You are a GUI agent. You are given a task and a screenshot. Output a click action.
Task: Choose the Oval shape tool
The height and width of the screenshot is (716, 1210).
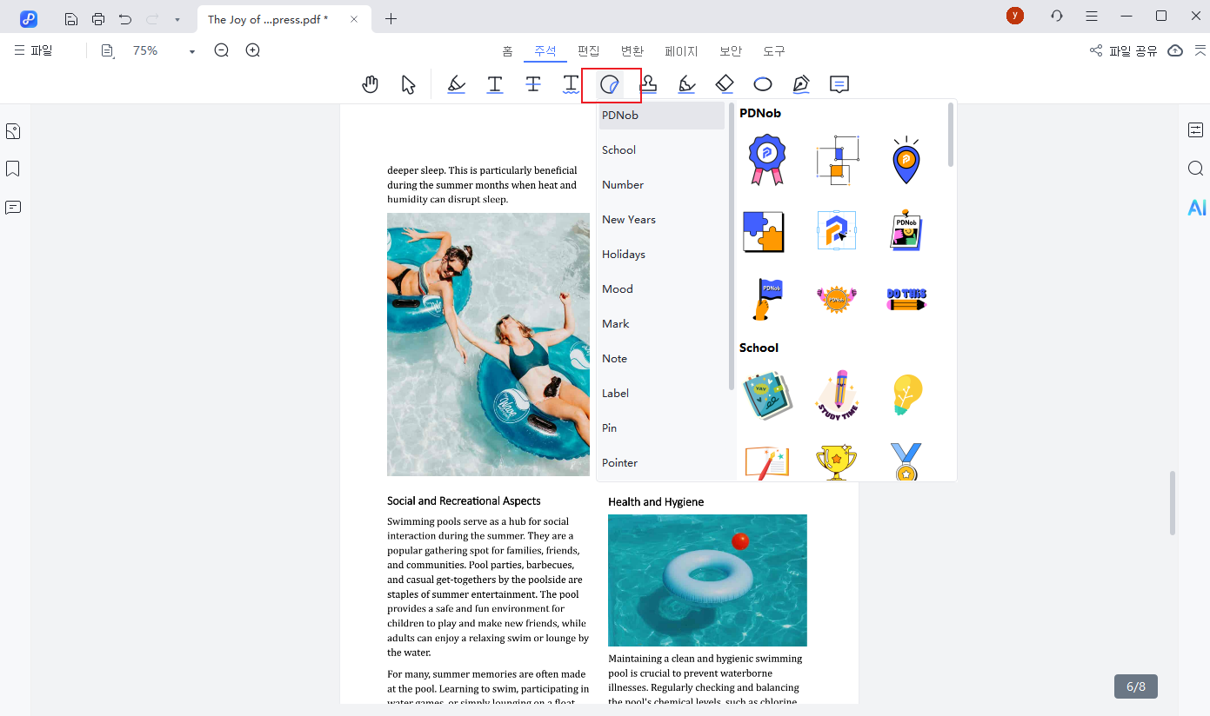[x=762, y=83]
